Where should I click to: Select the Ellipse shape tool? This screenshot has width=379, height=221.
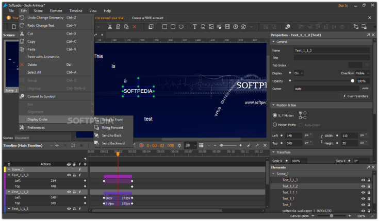click(x=181, y=26)
